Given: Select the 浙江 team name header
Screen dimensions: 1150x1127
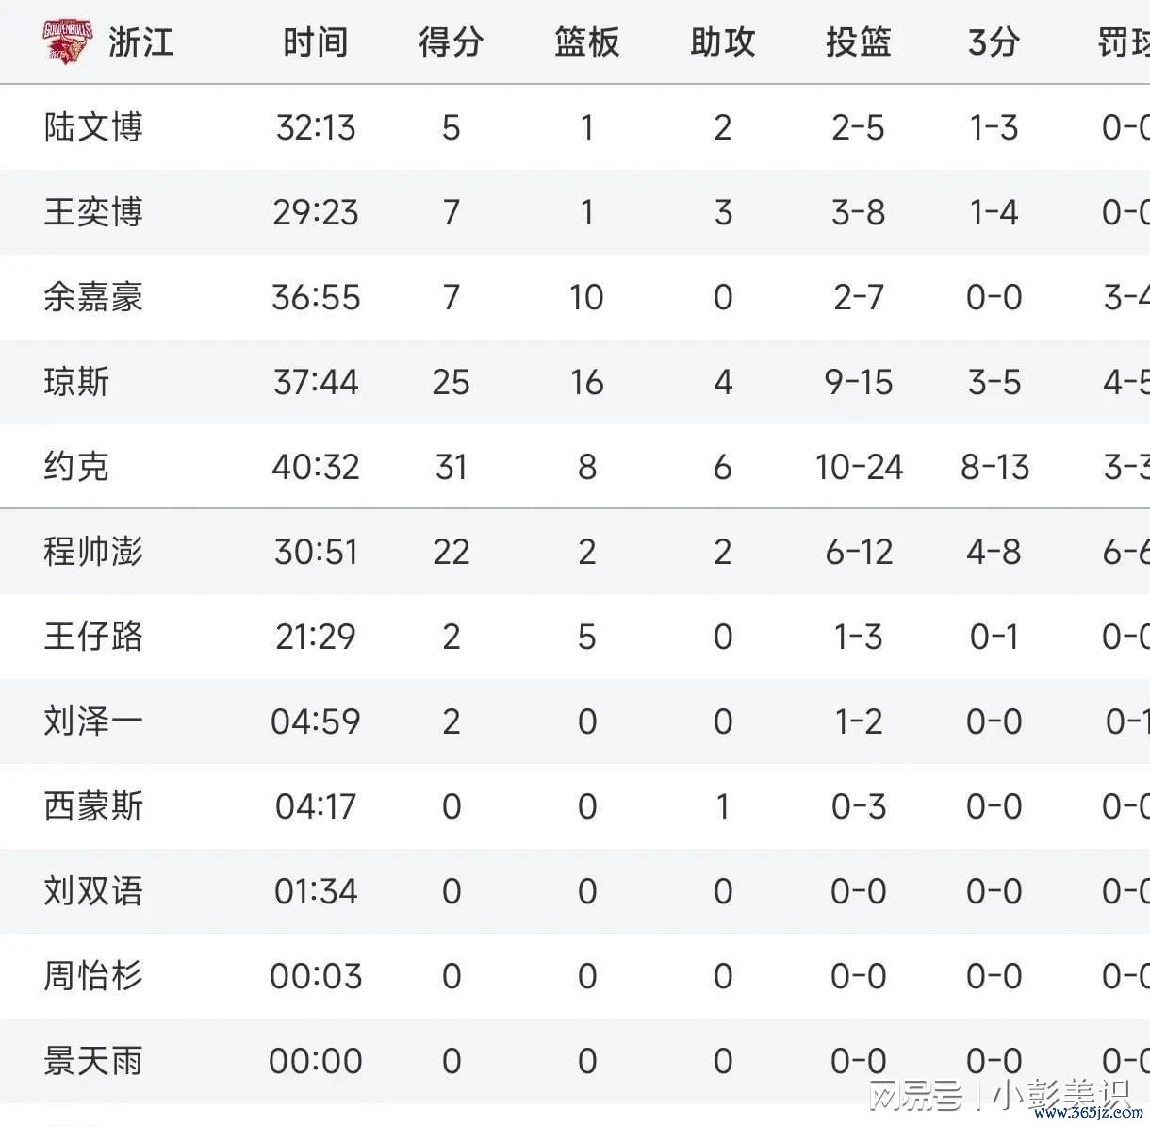Looking at the screenshot, I should tap(141, 42).
